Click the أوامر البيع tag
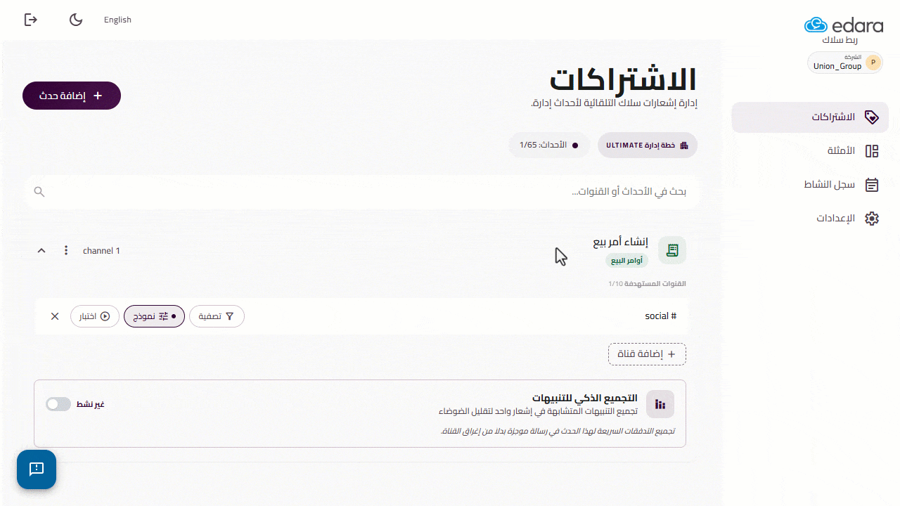Screen dimensions: 900x506 627,261
